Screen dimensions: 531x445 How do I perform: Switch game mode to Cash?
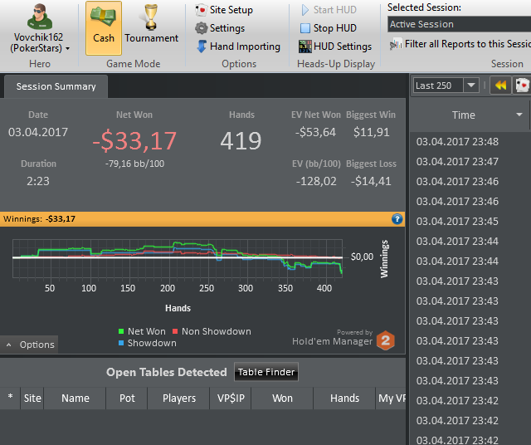104,27
